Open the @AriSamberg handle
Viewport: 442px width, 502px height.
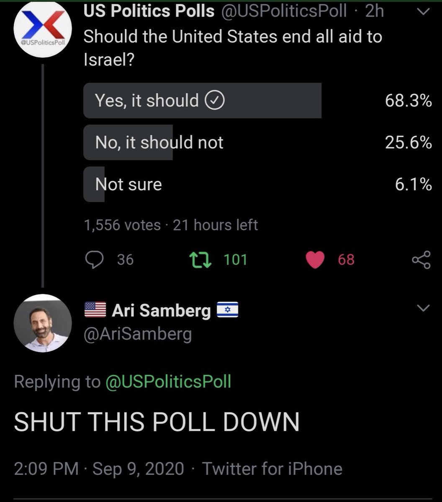point(138,334)
